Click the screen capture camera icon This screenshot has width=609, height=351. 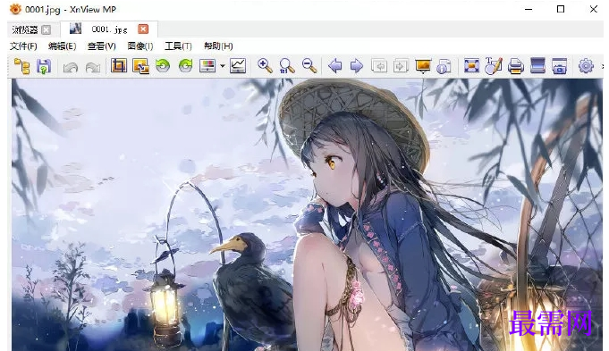[559, 66]
